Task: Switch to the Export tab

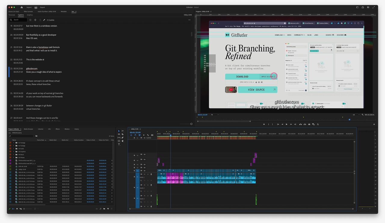Action: [x=42, y=7]
